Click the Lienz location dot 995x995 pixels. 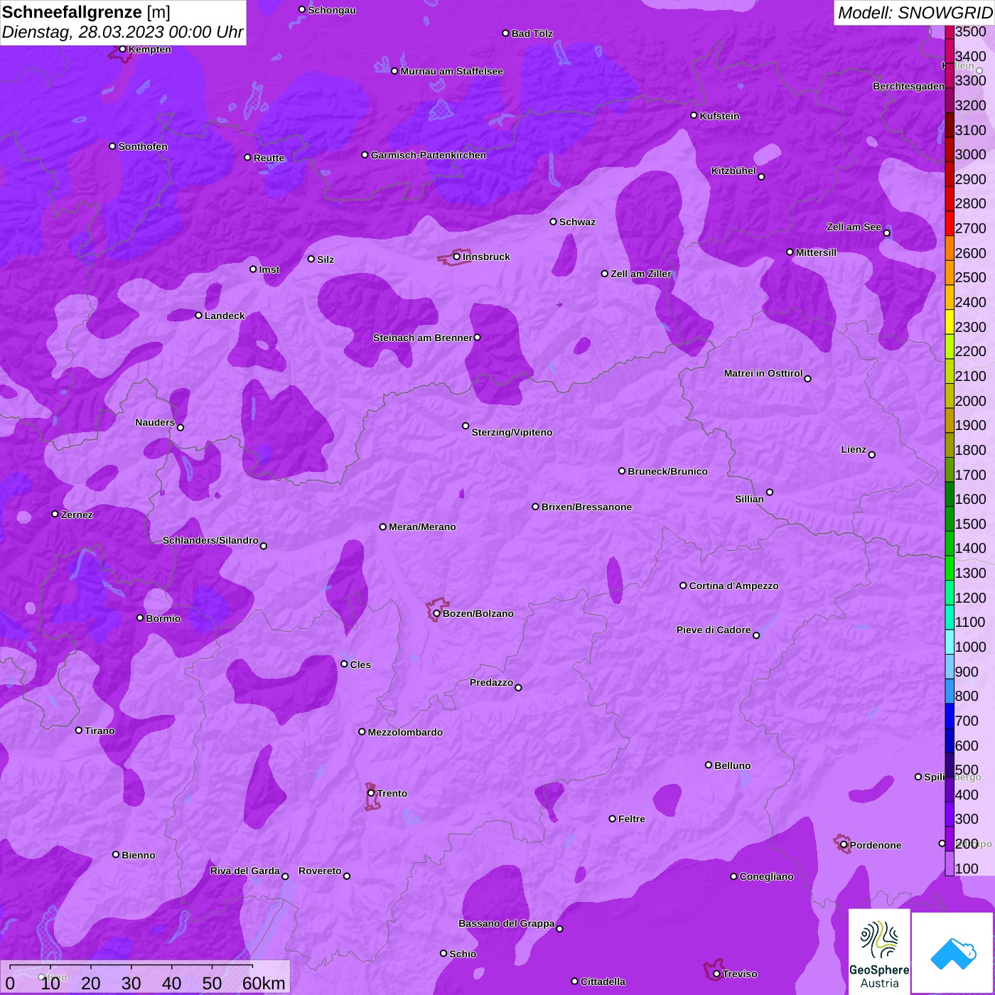[872, 455]
